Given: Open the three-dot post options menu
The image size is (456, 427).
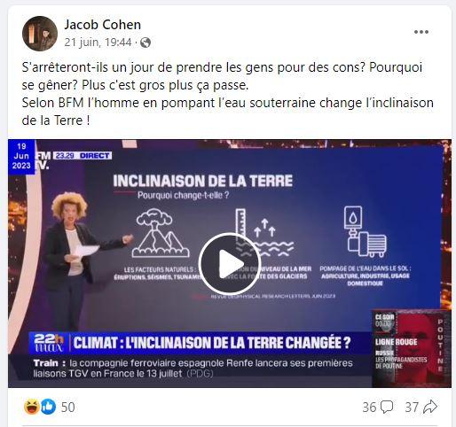Looking at the screenshot, I should [x=421, y=32].
